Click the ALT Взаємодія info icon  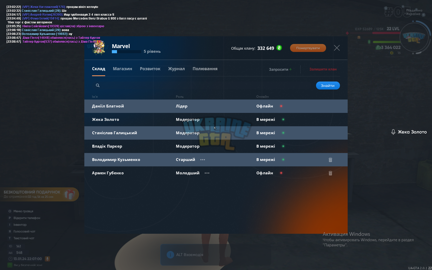pos(170,255)
